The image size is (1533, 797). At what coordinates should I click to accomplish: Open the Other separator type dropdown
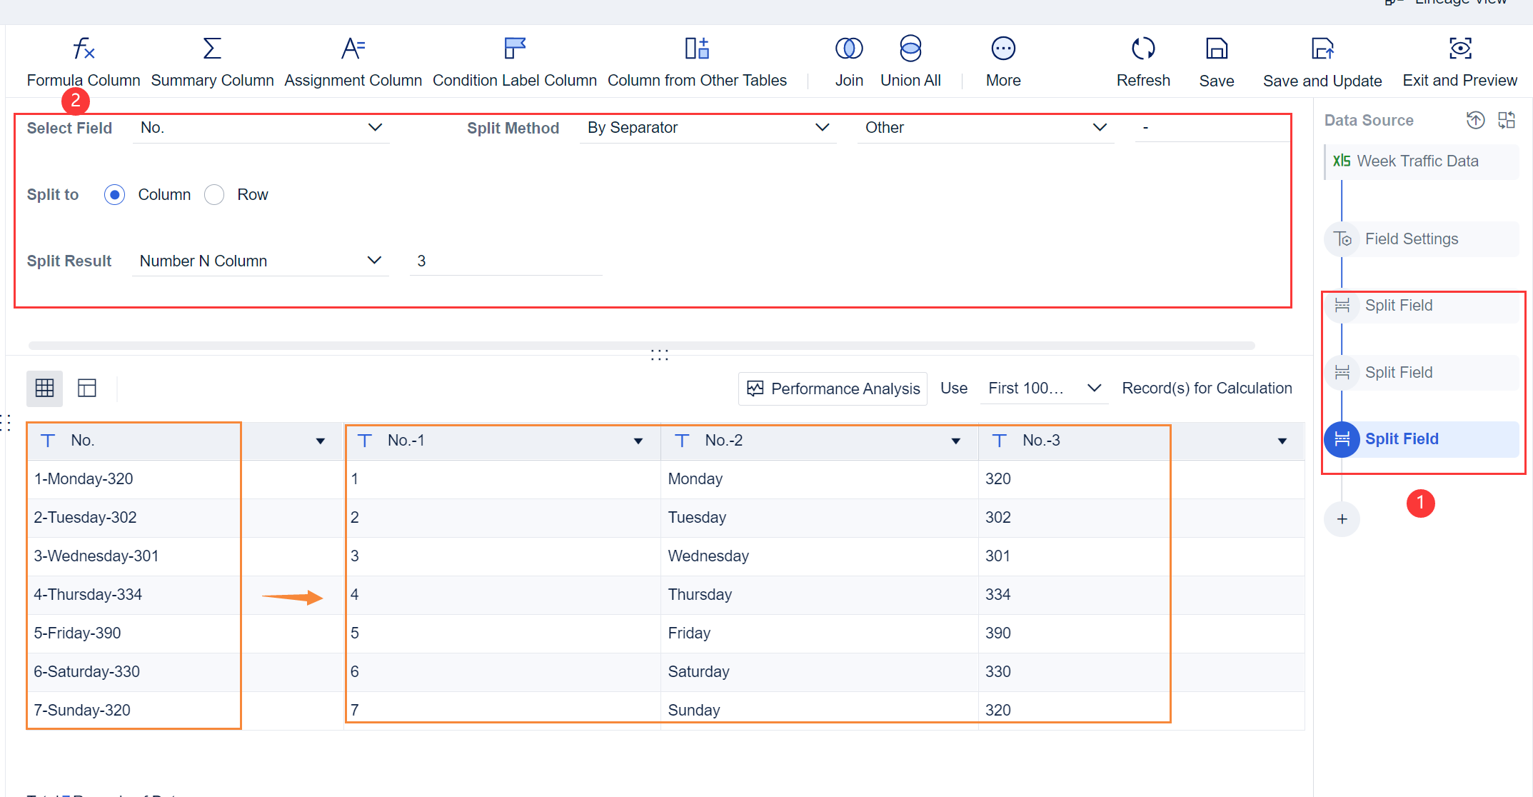pos(985,128)
